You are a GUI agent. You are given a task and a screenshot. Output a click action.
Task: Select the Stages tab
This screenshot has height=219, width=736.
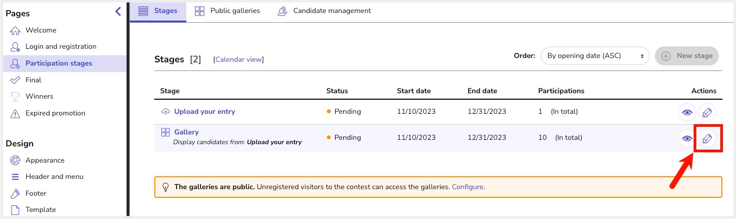[158, 11]
